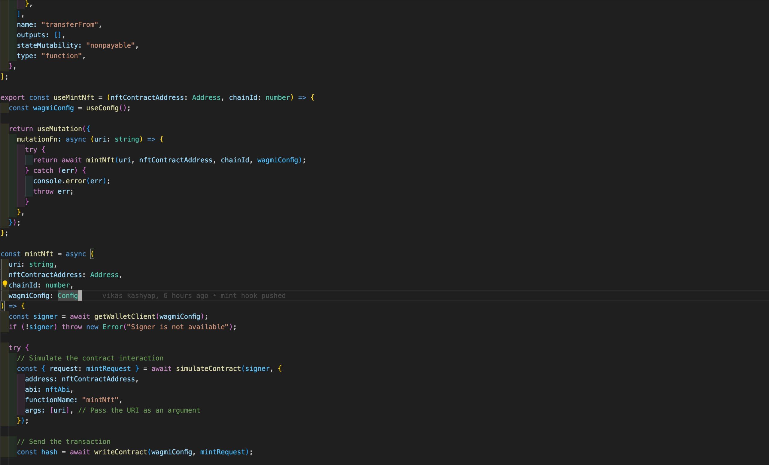Click the 'signer' constant declaration name
The height and width of the screenshot is (465, 769).
[x=45, y=316]
